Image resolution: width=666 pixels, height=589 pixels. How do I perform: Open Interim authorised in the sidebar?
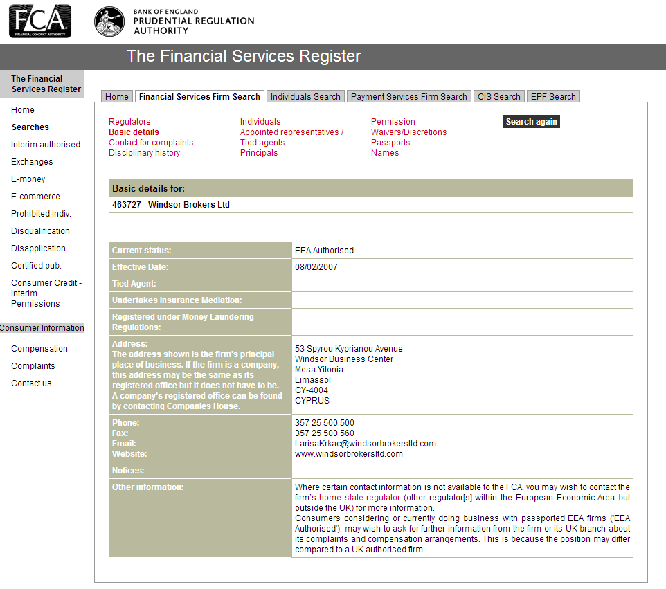click(x=46, y=145)
